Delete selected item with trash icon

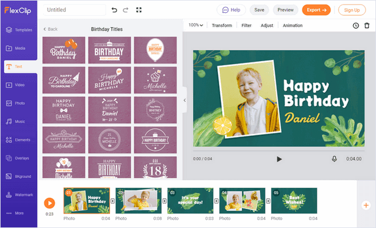tap(367, 26)
